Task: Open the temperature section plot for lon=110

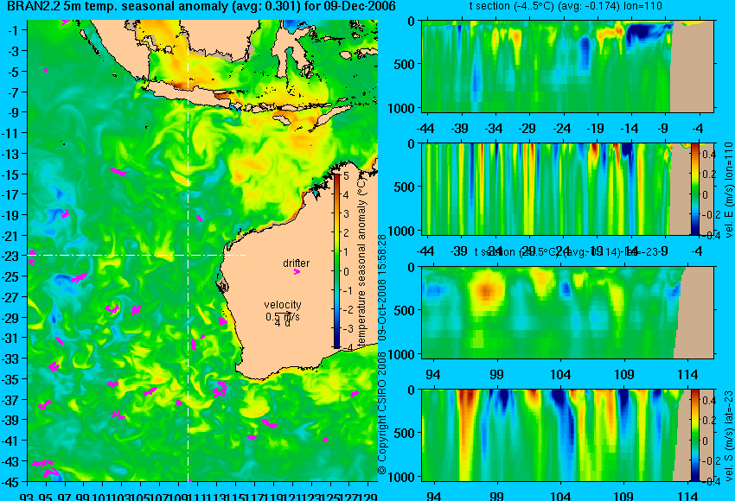Action: [568, 66]
